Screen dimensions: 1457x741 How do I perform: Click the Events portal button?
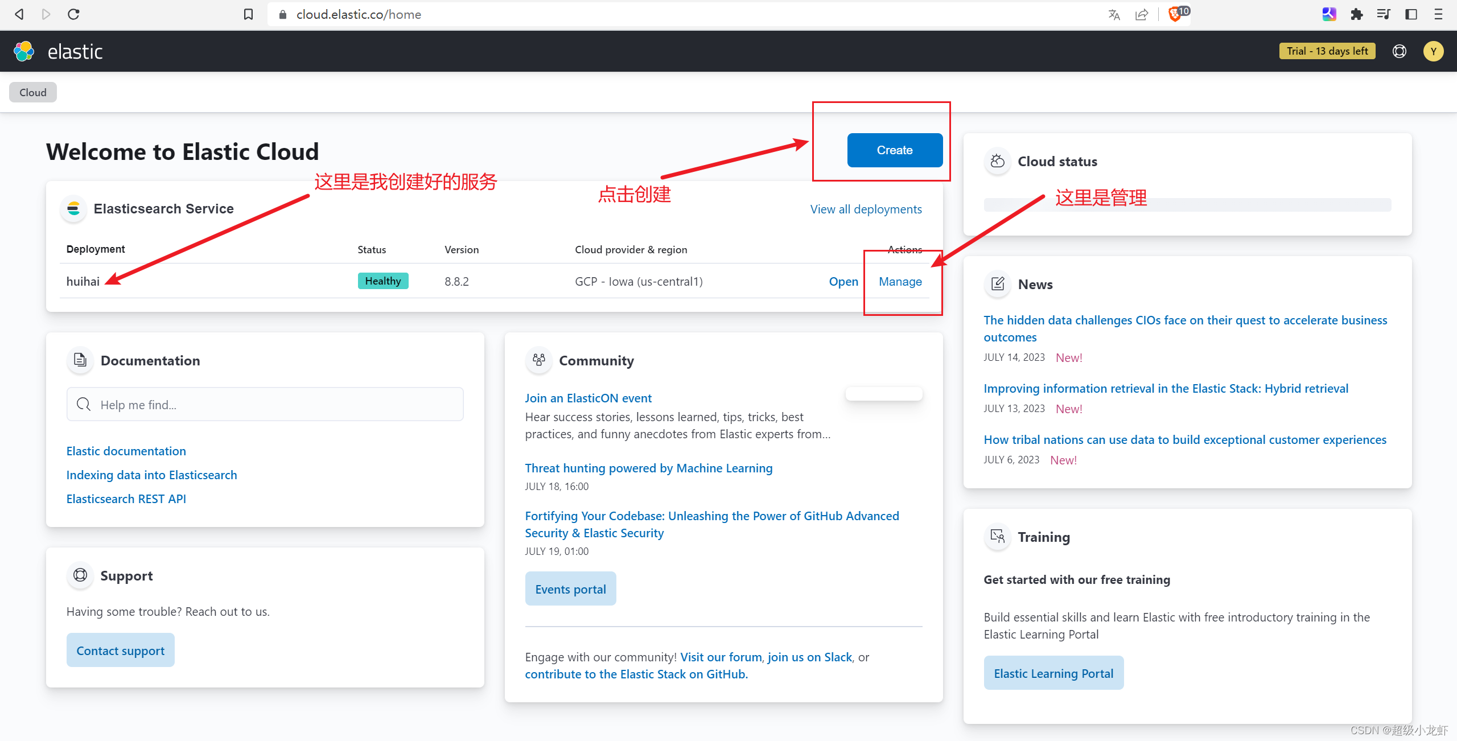point(571,589)
